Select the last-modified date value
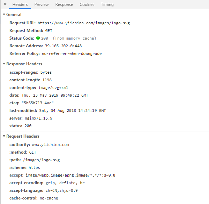209x204 pixels. click(73, 111)
